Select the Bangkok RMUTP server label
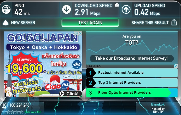 (x=158, y=108)
